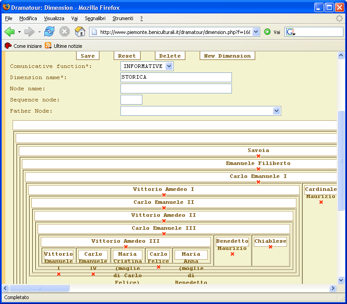Image resolution: width=347 pixels, height=304 pixels.
Task: Open the forward button history arrow
Action: tap(39, 32)
